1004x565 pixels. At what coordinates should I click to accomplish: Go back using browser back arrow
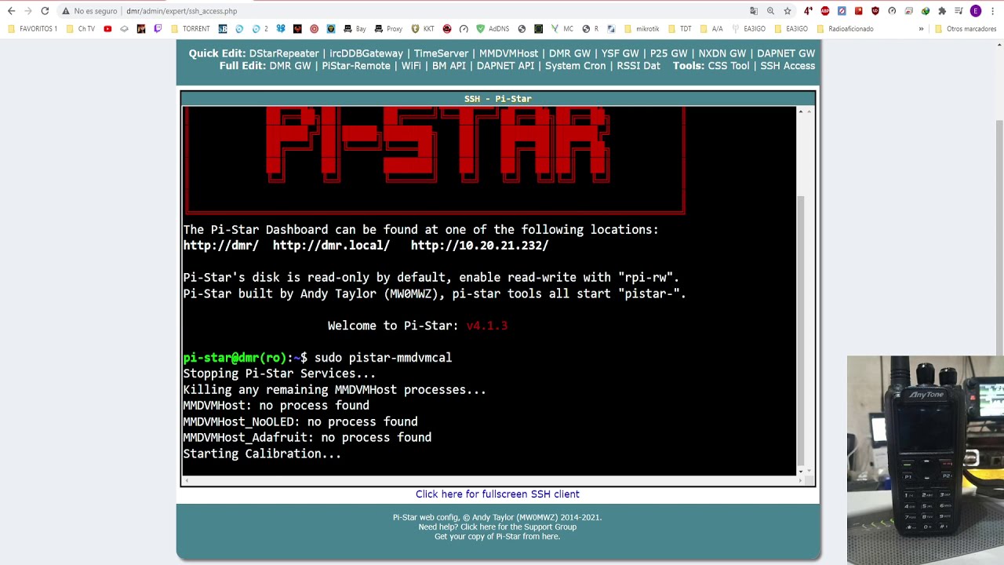11,11
